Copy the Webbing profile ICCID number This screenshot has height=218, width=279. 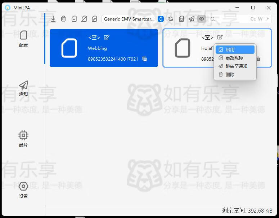click(x=144, y=59)
